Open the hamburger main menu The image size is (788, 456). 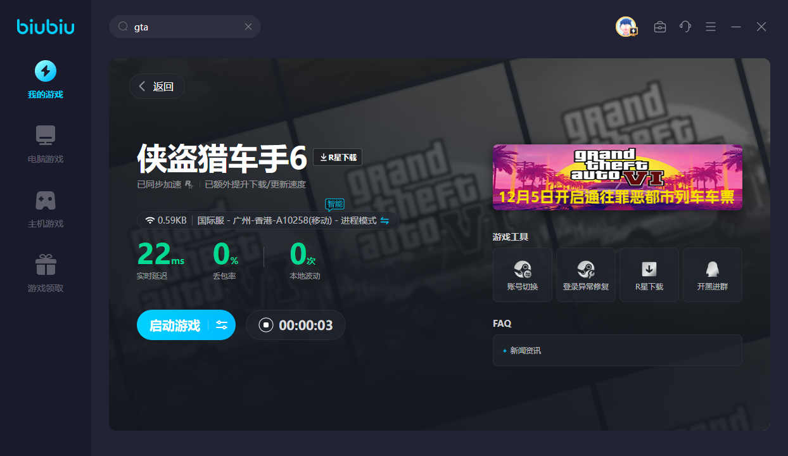pos(711,27)
